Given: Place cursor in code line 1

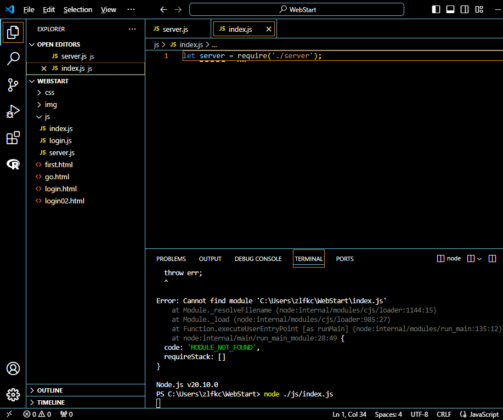Looking at the screenshot, I should 343,56.
